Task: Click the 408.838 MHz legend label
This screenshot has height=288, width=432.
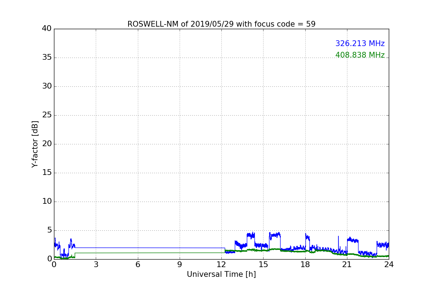Action: [360, 55]
